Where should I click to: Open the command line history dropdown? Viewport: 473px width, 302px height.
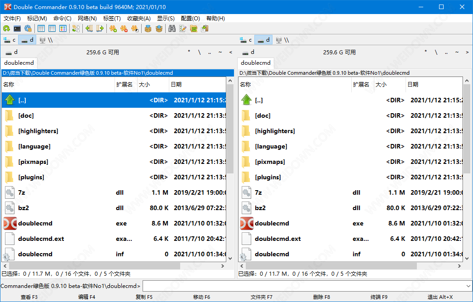(468, 286)
